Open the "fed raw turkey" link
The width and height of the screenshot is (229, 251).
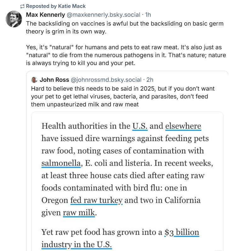pyautogui.click(x=96, y=200)
